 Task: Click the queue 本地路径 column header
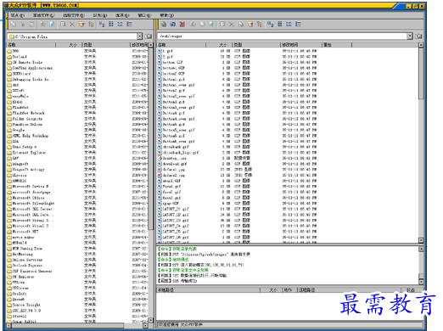coord(208,290)
